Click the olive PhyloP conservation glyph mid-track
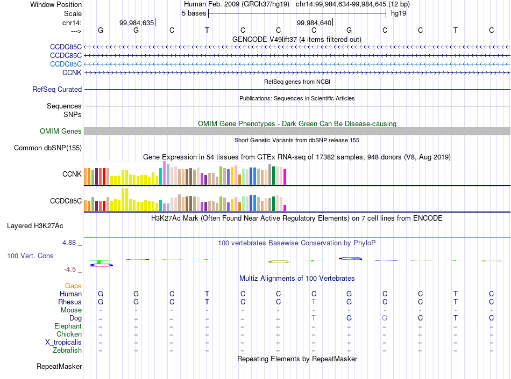 pos(278,261)
